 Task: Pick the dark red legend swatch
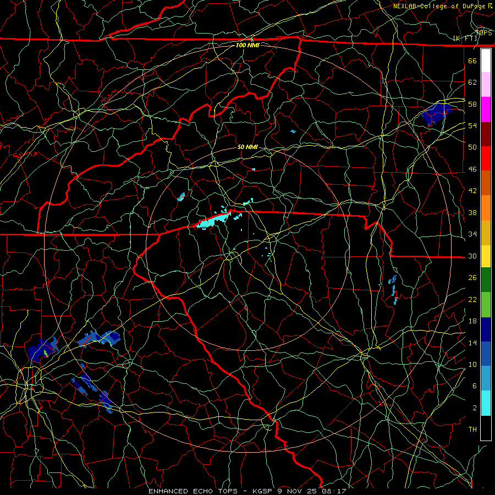pos(486,134)
